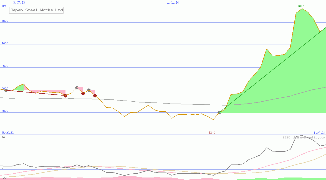Click the red marker ending the dark red trendline
Image resolution: width=326 pixels, height=180 pixels.
65,96
